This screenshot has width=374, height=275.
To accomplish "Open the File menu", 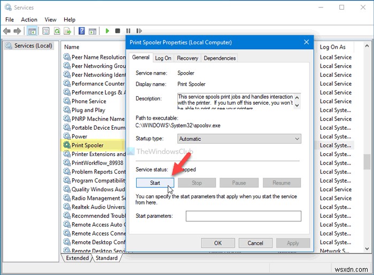I will point(10,20).
